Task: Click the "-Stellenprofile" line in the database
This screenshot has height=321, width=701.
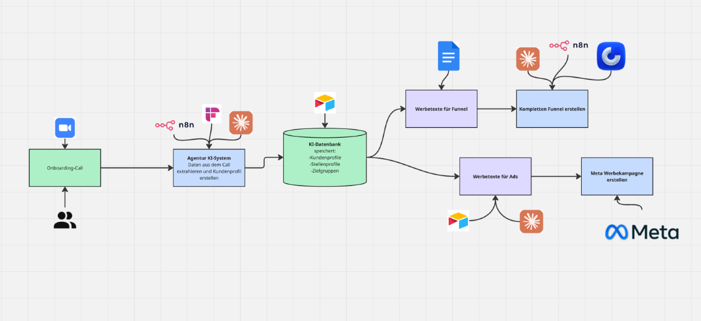Action: (325, 164)
